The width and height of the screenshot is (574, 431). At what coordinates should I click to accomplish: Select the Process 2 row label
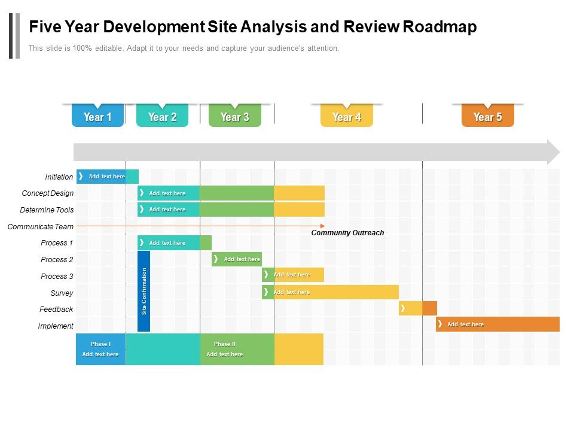57,260
